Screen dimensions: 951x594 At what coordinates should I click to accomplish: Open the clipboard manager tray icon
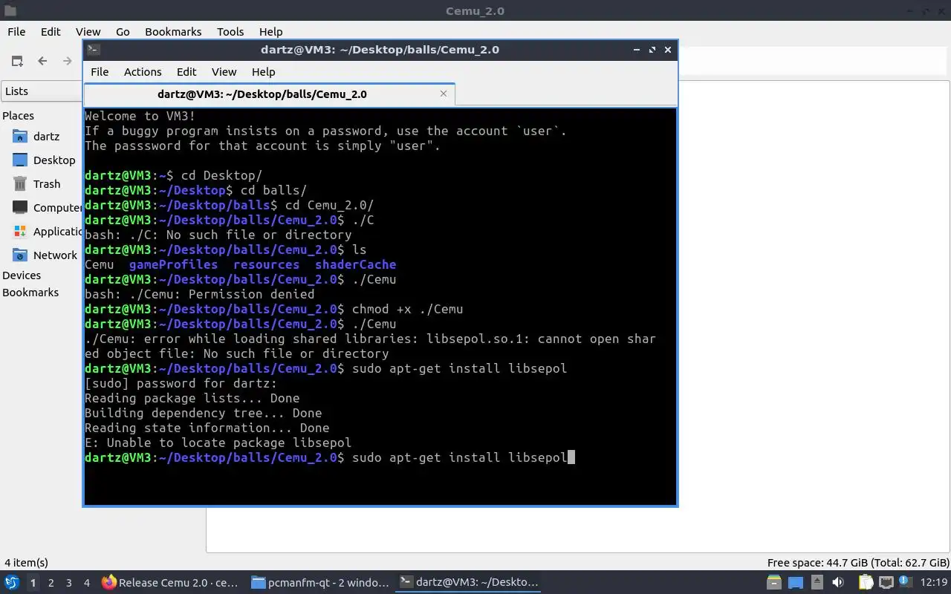[x=866, y=583]
